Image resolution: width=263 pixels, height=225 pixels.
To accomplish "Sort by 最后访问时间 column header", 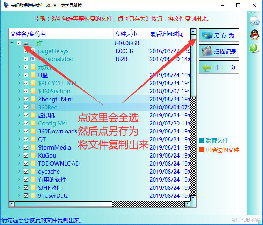I will click(x=169, y=34).
